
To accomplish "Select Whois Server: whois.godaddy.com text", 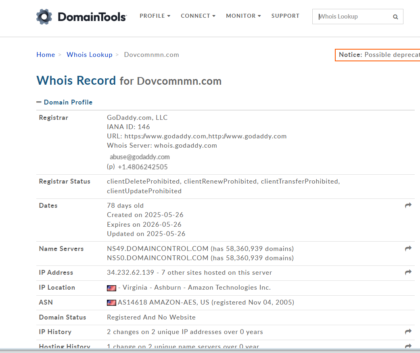I will [x=162, y=145].
